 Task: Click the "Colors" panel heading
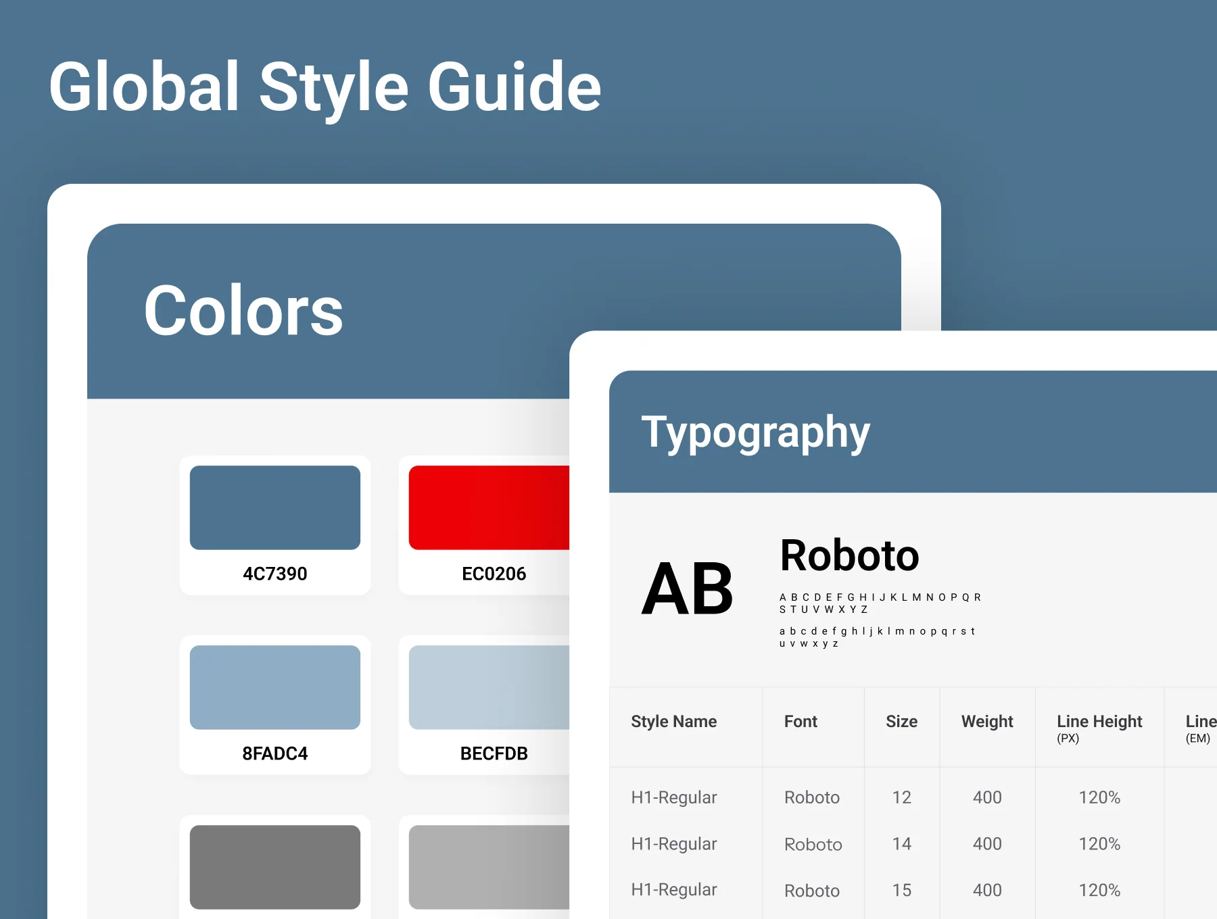(x=243, y=311)
